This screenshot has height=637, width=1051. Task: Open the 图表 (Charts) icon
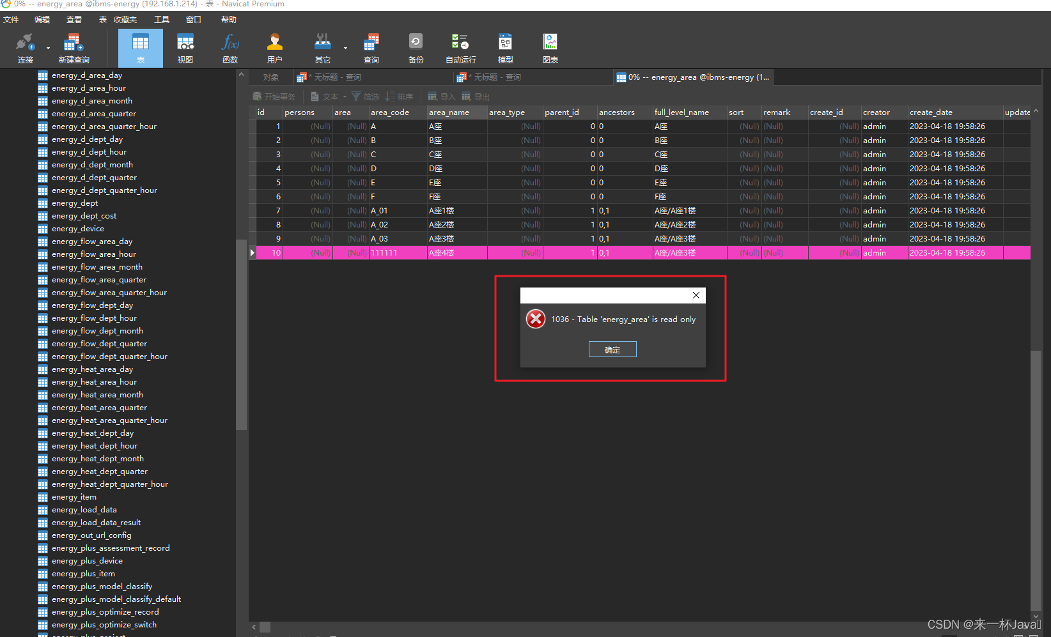tap(550, 48)
